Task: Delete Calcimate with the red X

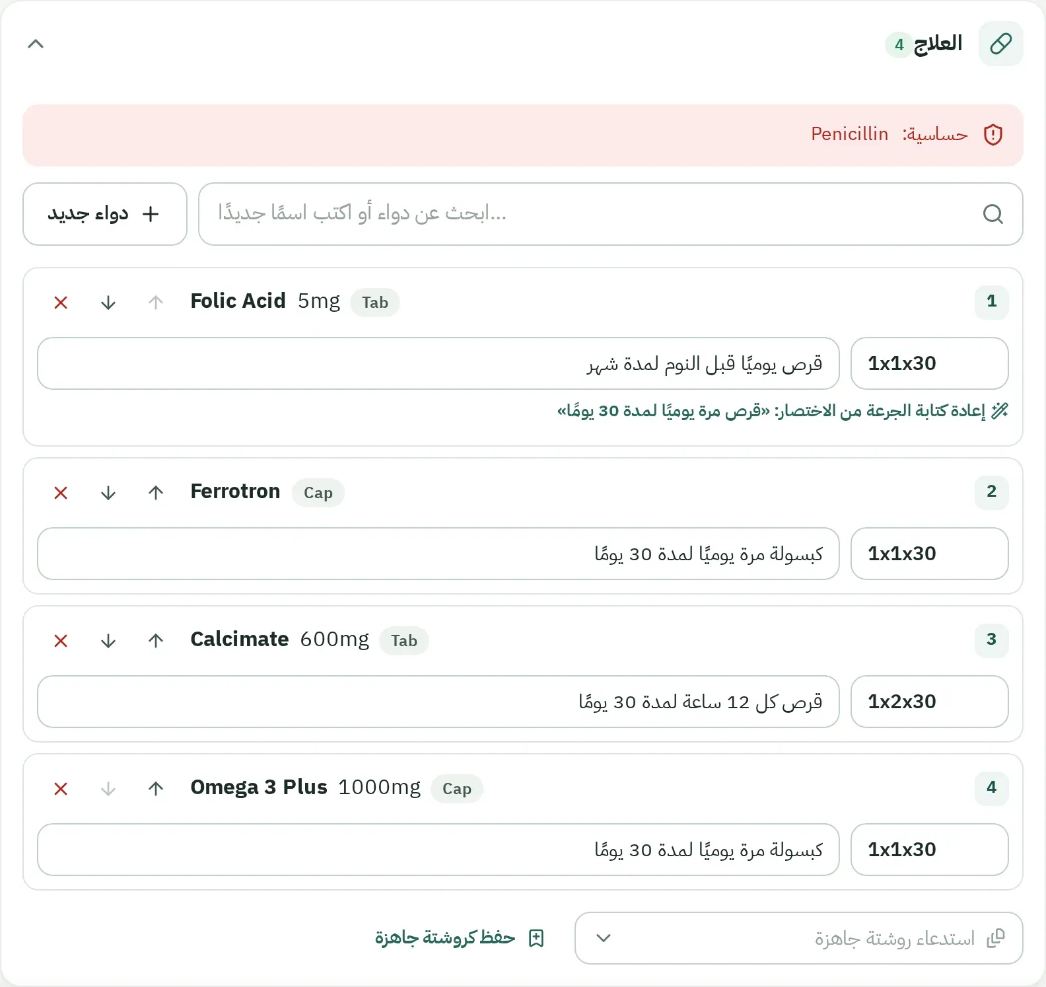Action: (61, 641)
